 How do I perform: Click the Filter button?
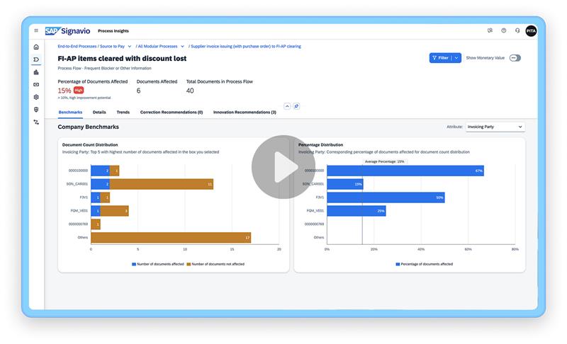[440, 58]
